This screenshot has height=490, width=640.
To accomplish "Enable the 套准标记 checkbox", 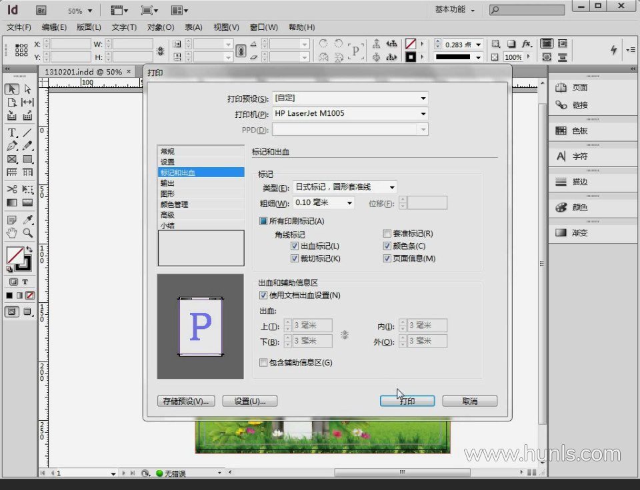I will 387,234.
